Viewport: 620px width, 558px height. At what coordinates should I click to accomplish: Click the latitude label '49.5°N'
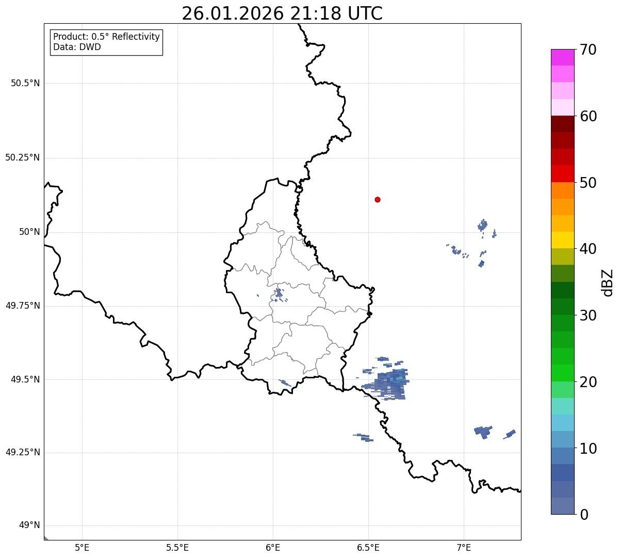click(x=25, y=379)
